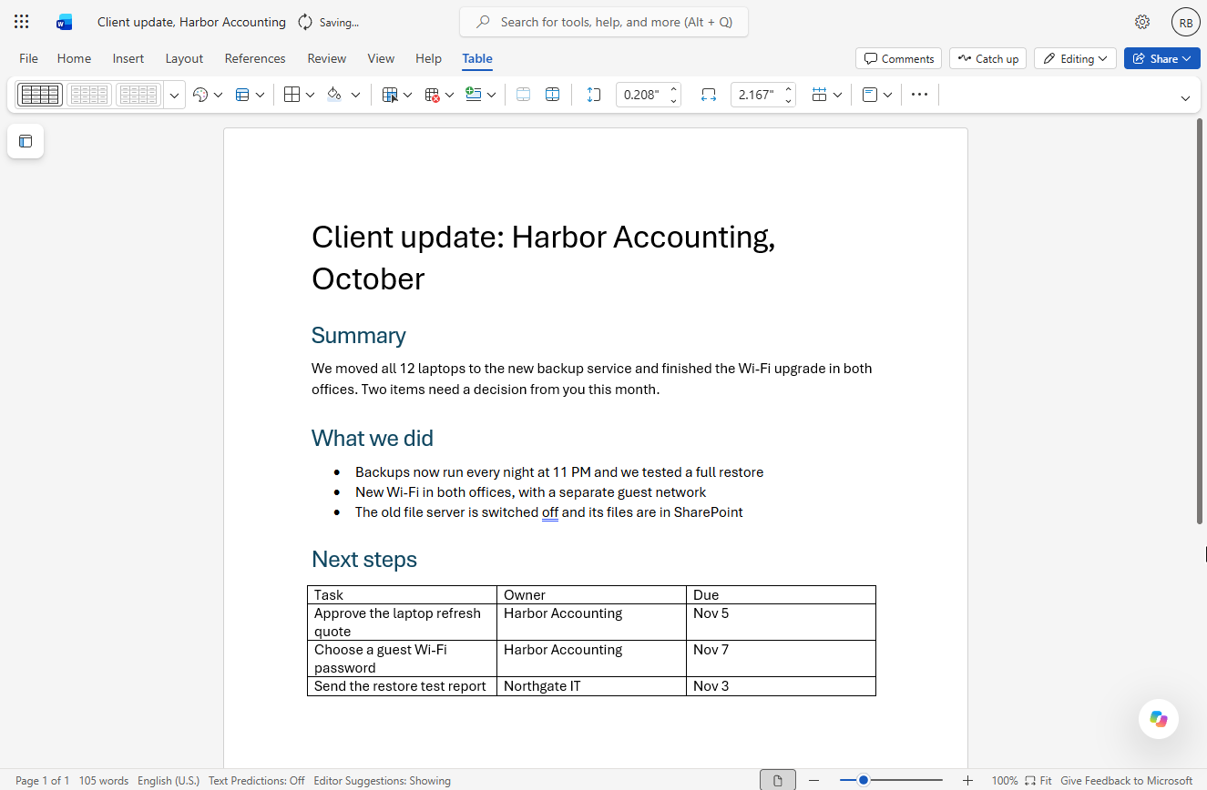Expand the ribbon display options chevron
The height and width of the screenshot is (790, 1207).
(1185, 98)
